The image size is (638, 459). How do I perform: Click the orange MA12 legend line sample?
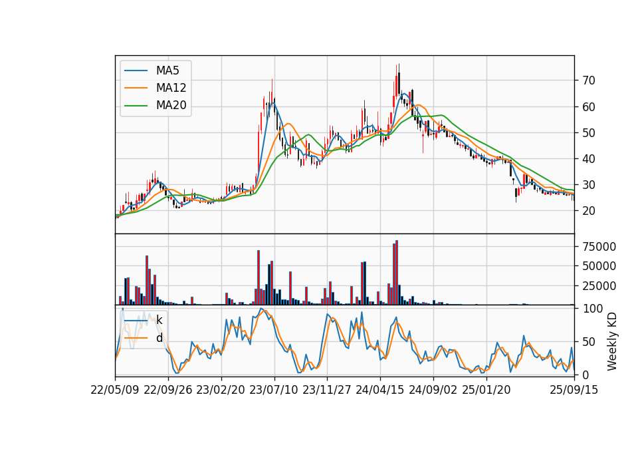[136, 88]
